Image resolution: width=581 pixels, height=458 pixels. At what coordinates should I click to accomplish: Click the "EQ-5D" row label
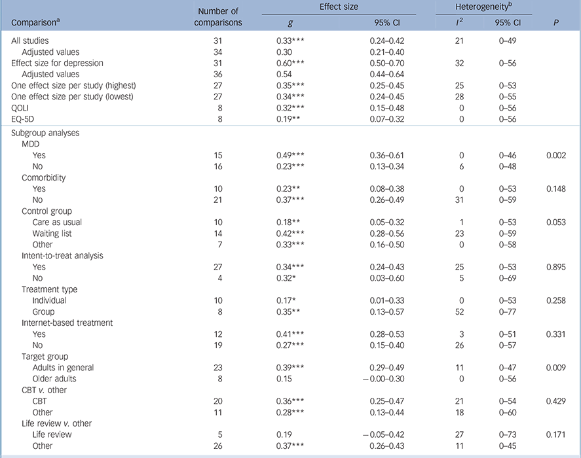click(24, 119)
